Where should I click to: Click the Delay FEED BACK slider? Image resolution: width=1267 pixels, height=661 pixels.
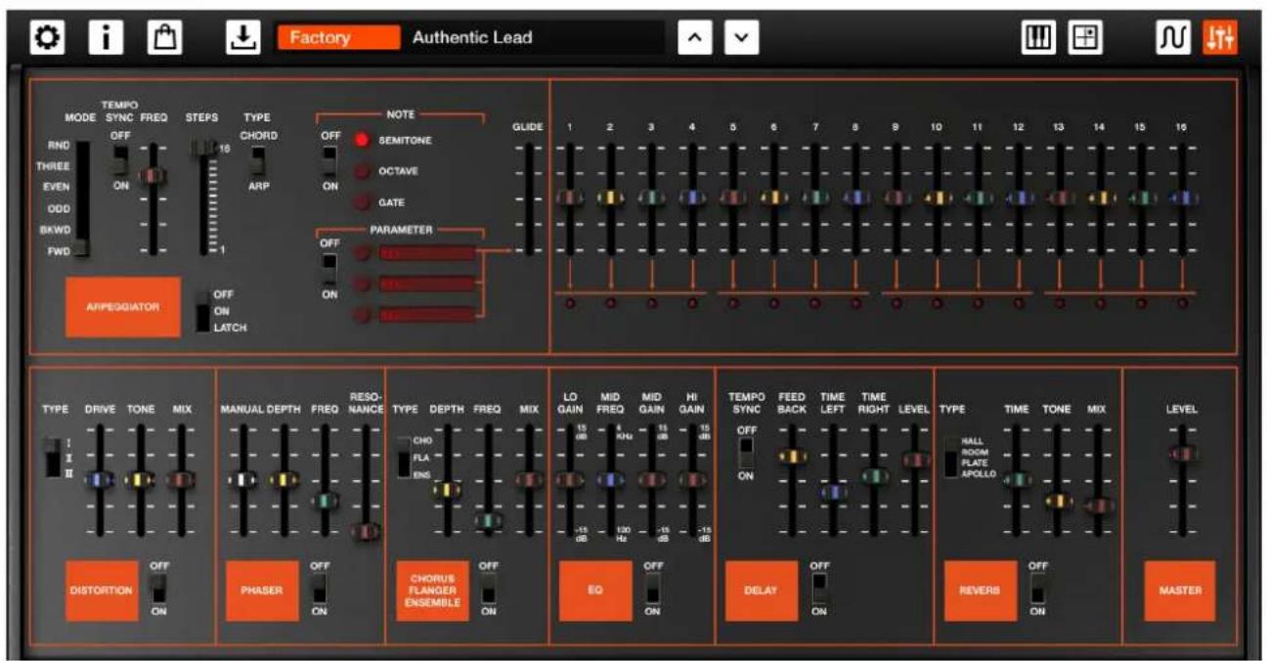pyautogui.click(x=791, y=456)
